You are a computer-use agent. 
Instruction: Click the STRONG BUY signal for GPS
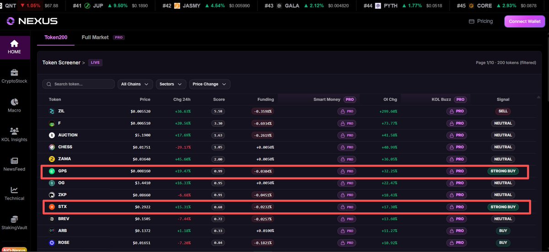coord(503,171)
